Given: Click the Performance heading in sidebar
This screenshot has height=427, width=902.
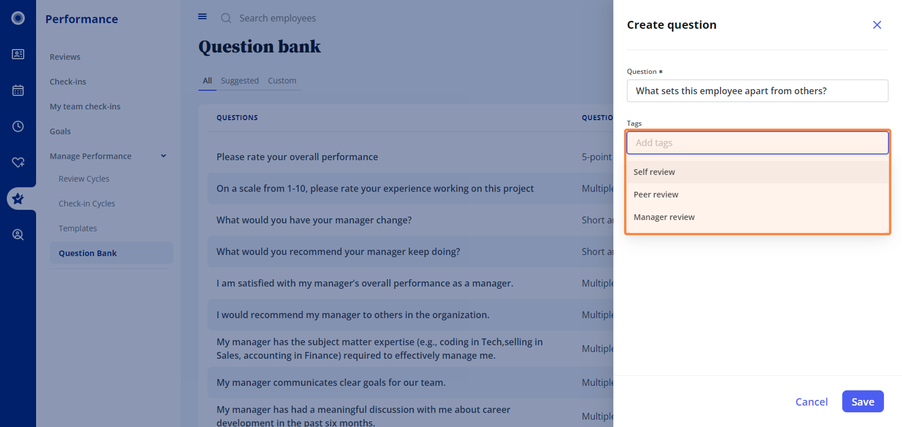Looking at the screenshot, I should [81, 19].
